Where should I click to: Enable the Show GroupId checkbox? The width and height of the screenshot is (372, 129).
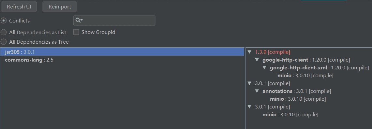(x=76, y=32)
